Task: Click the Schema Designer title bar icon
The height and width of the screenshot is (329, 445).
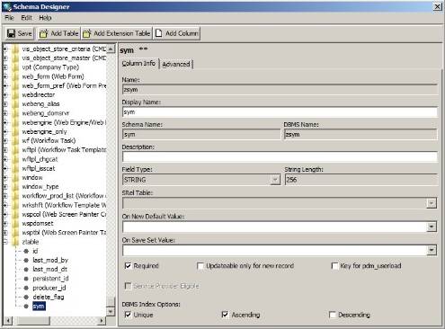Action: click(6, 6)
